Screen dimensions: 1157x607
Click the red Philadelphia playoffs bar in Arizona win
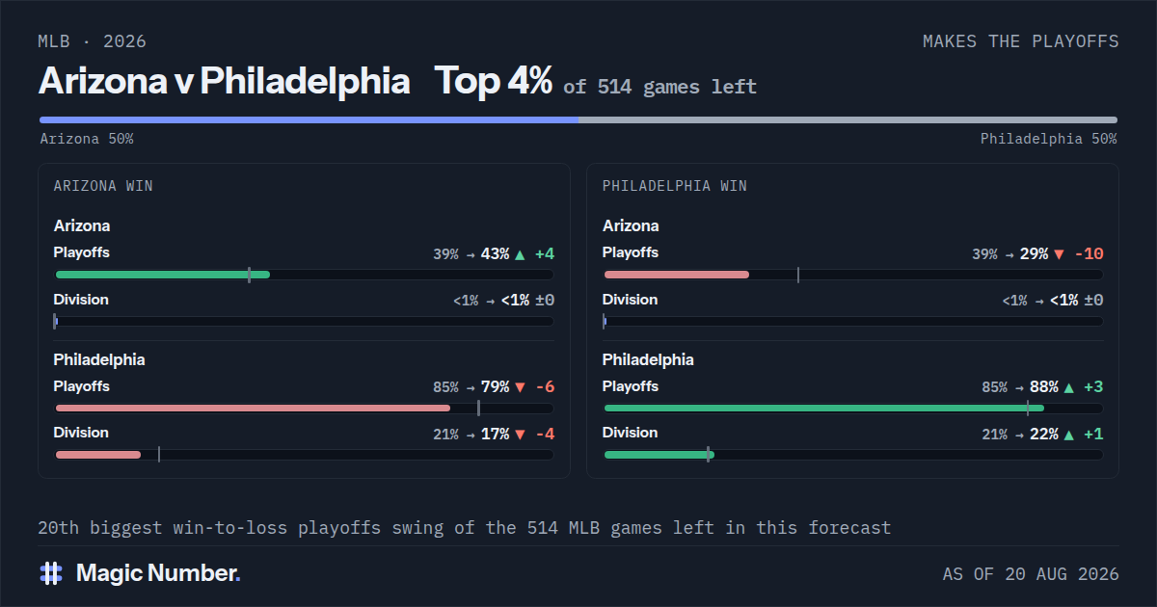point(253,409)
